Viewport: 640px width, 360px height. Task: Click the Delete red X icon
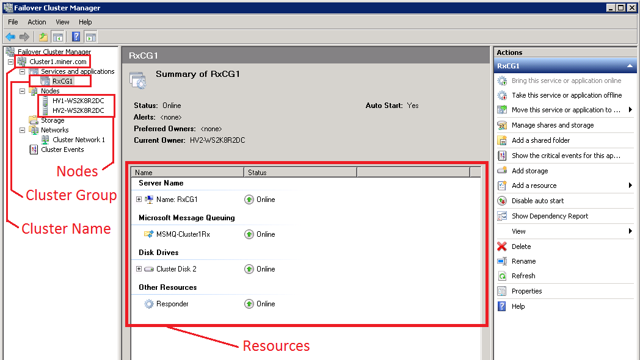tap(502, 247)
